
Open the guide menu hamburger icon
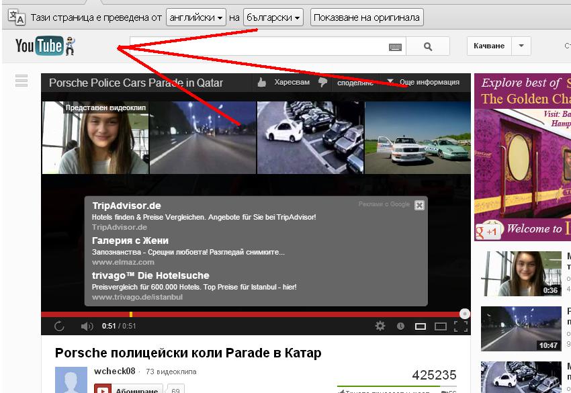click(x=21, y=81)
